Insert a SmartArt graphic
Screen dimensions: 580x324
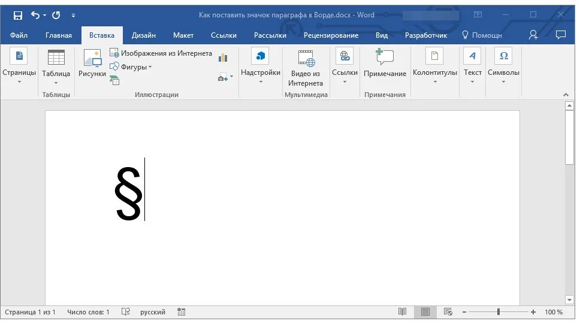pyautogui.click(x=114, y=80)
